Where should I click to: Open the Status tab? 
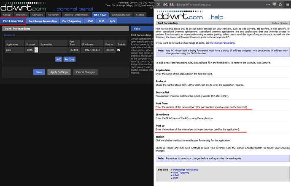pos(140,15)
